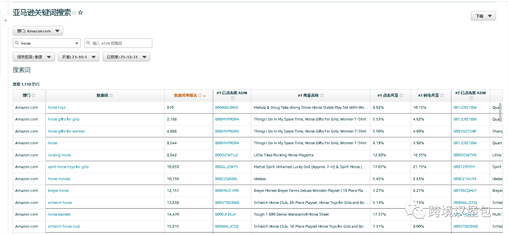Open #1 clicked ASIN in breyer horse row
508x234 pixels.
(227, 191)
